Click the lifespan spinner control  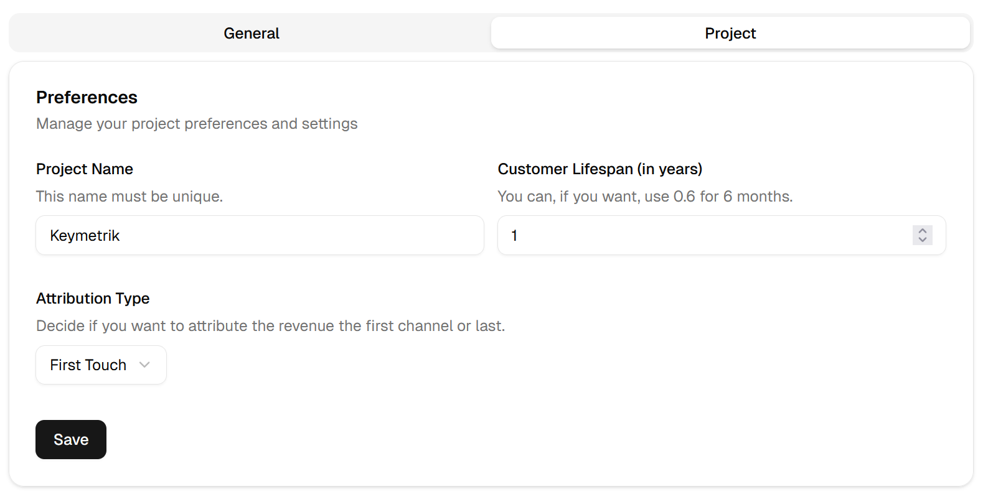pos(922,235)
